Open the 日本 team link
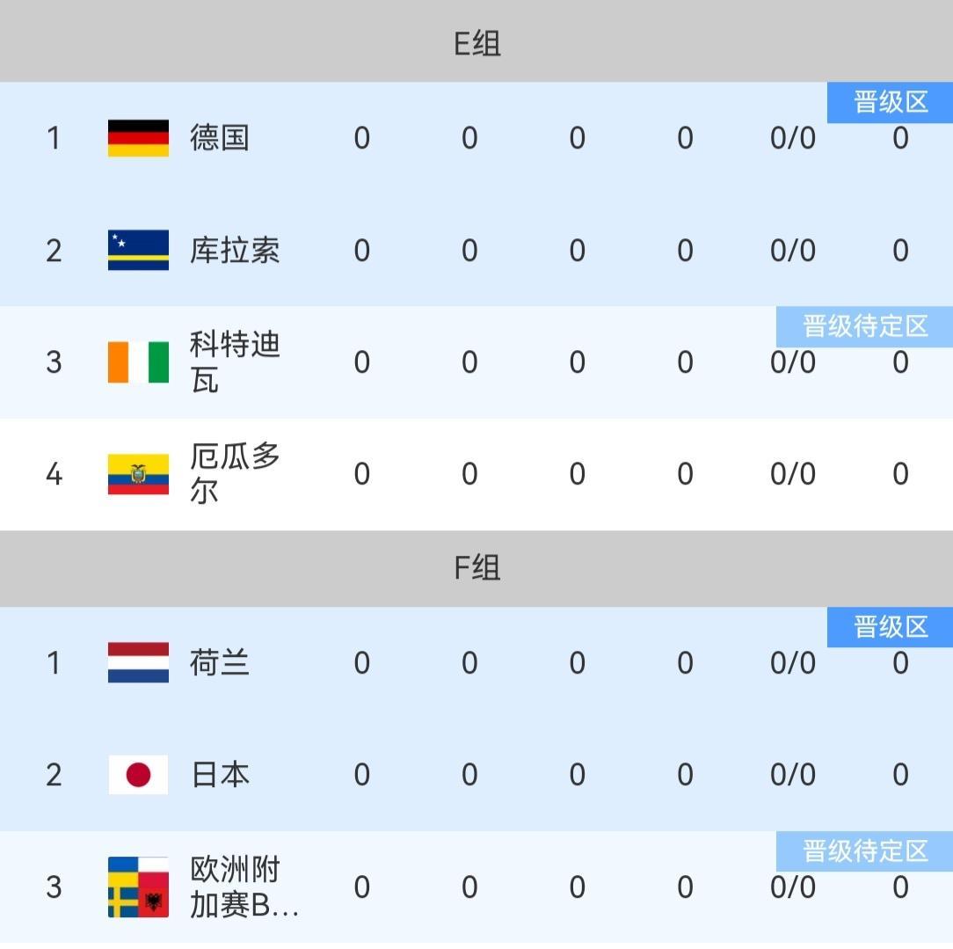 (220, 775)
